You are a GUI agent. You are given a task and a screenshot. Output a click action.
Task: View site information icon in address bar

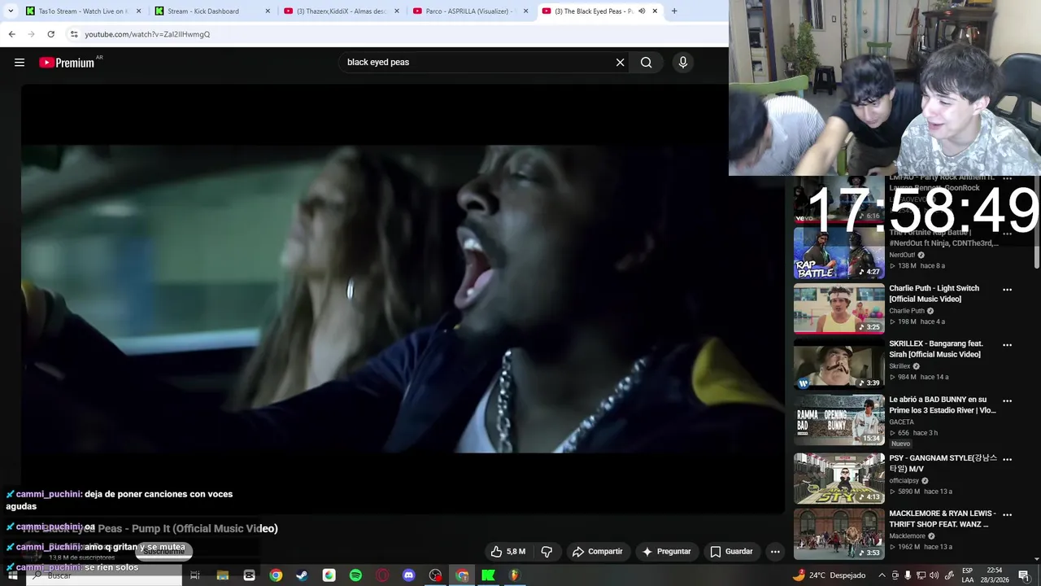tap(74, 34)
